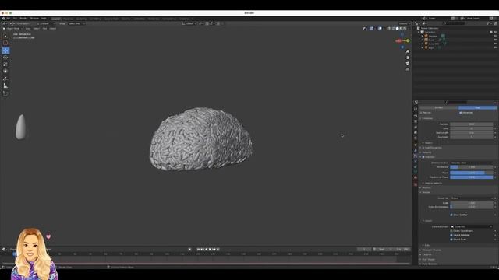
Task: Open the Object Mode dropdown
Action: (x=12, y=29)
